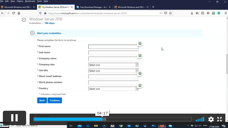Screen dimensions: 228x128
Task: Open video player settings gear
Action: tap(211, 119)
